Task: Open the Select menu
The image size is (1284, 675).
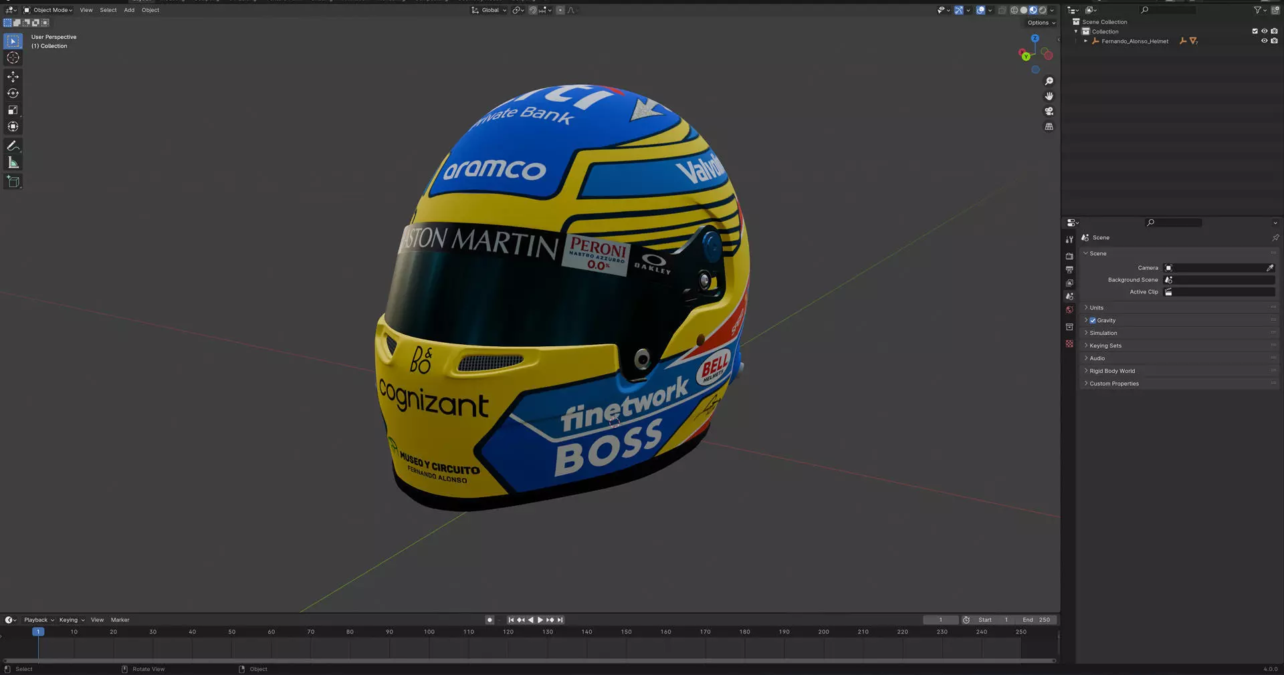Action: (108, 10)
